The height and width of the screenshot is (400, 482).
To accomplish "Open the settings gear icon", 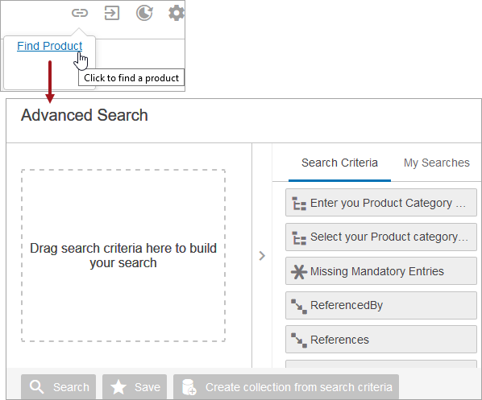I will 177,13.
